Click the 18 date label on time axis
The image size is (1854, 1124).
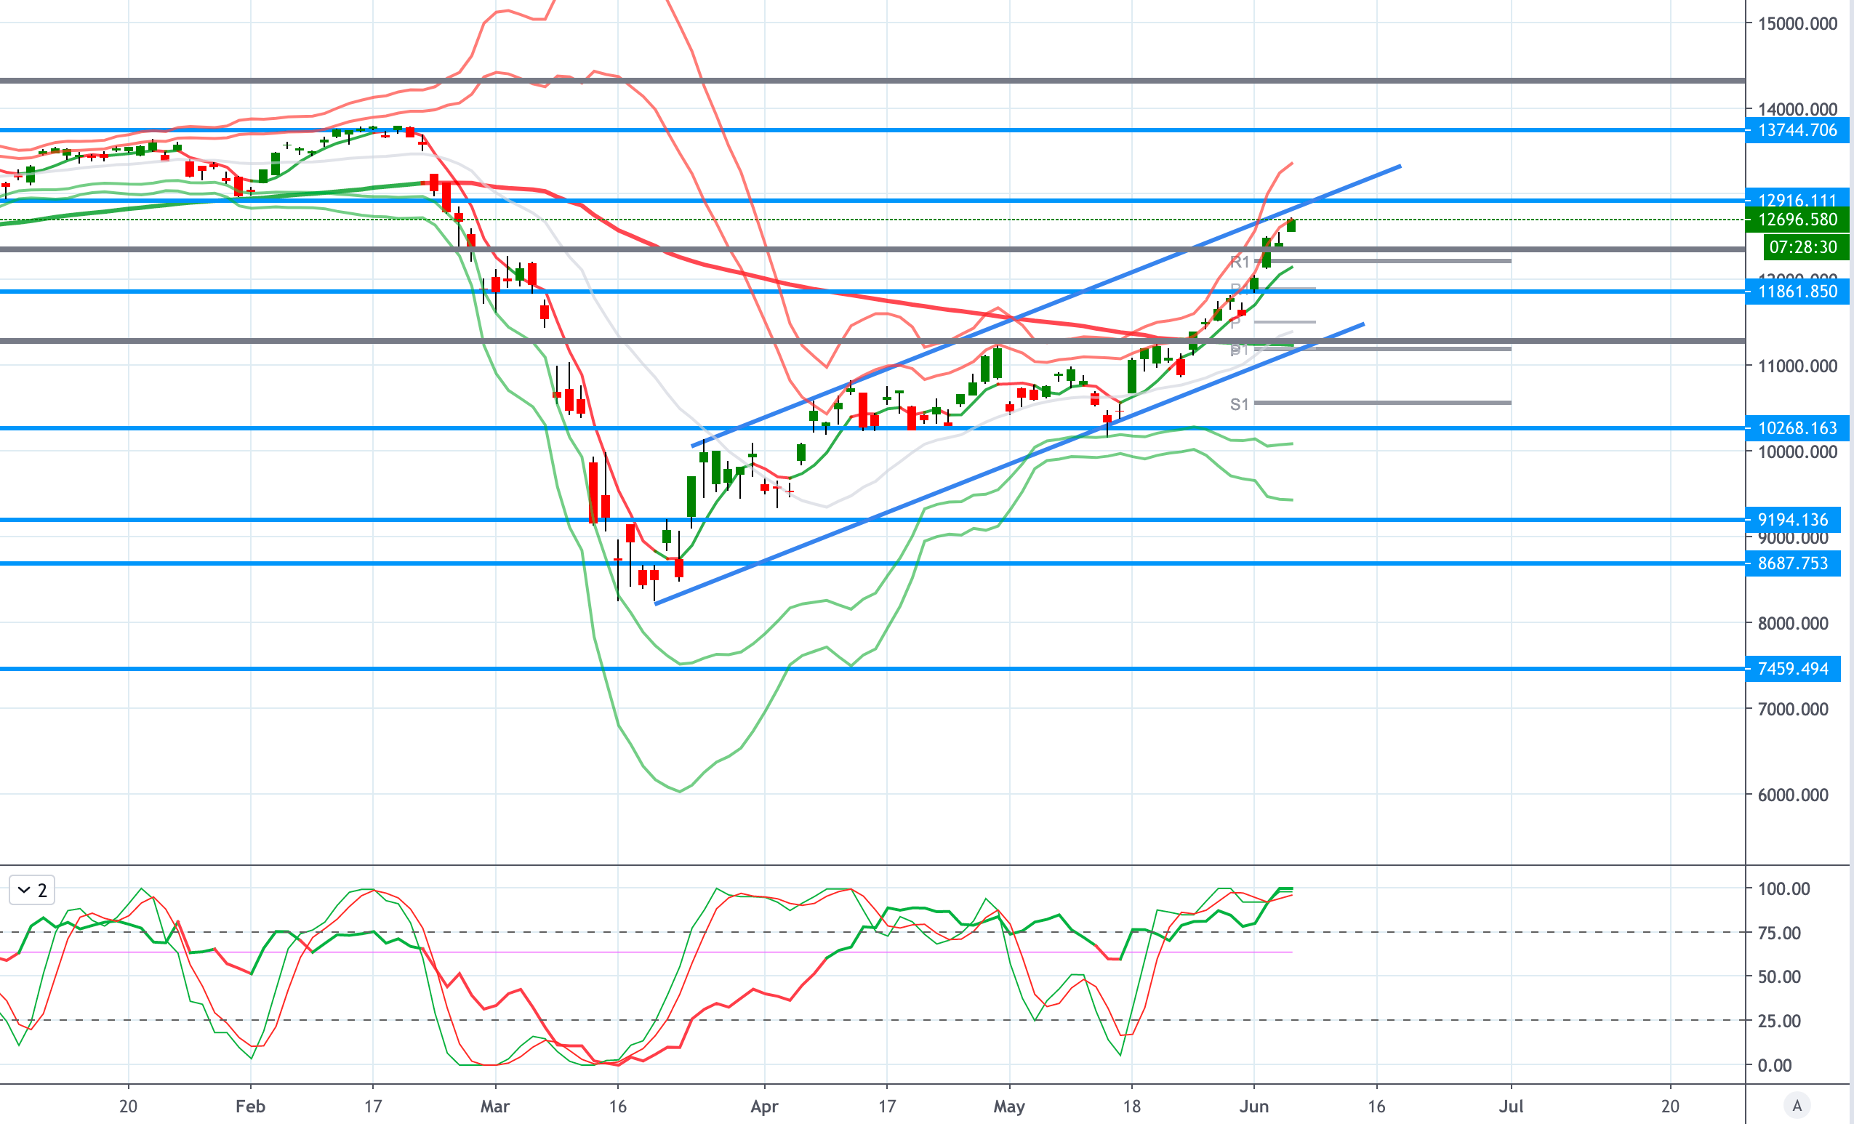coord(1131,1106)
